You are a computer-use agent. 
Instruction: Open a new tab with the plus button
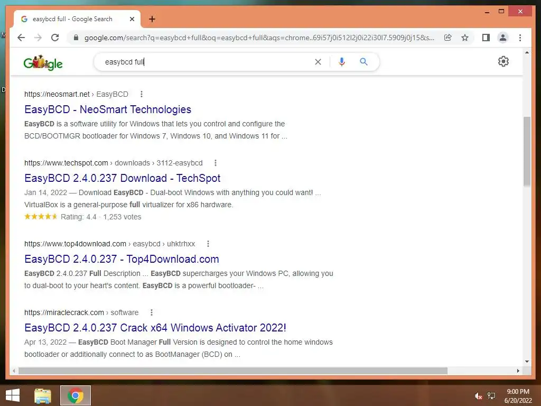point(152,19)
